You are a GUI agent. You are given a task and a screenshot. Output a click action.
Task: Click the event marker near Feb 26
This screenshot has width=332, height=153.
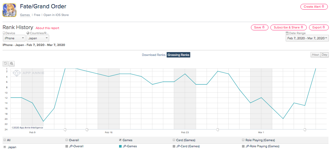(x=218, y=129)
